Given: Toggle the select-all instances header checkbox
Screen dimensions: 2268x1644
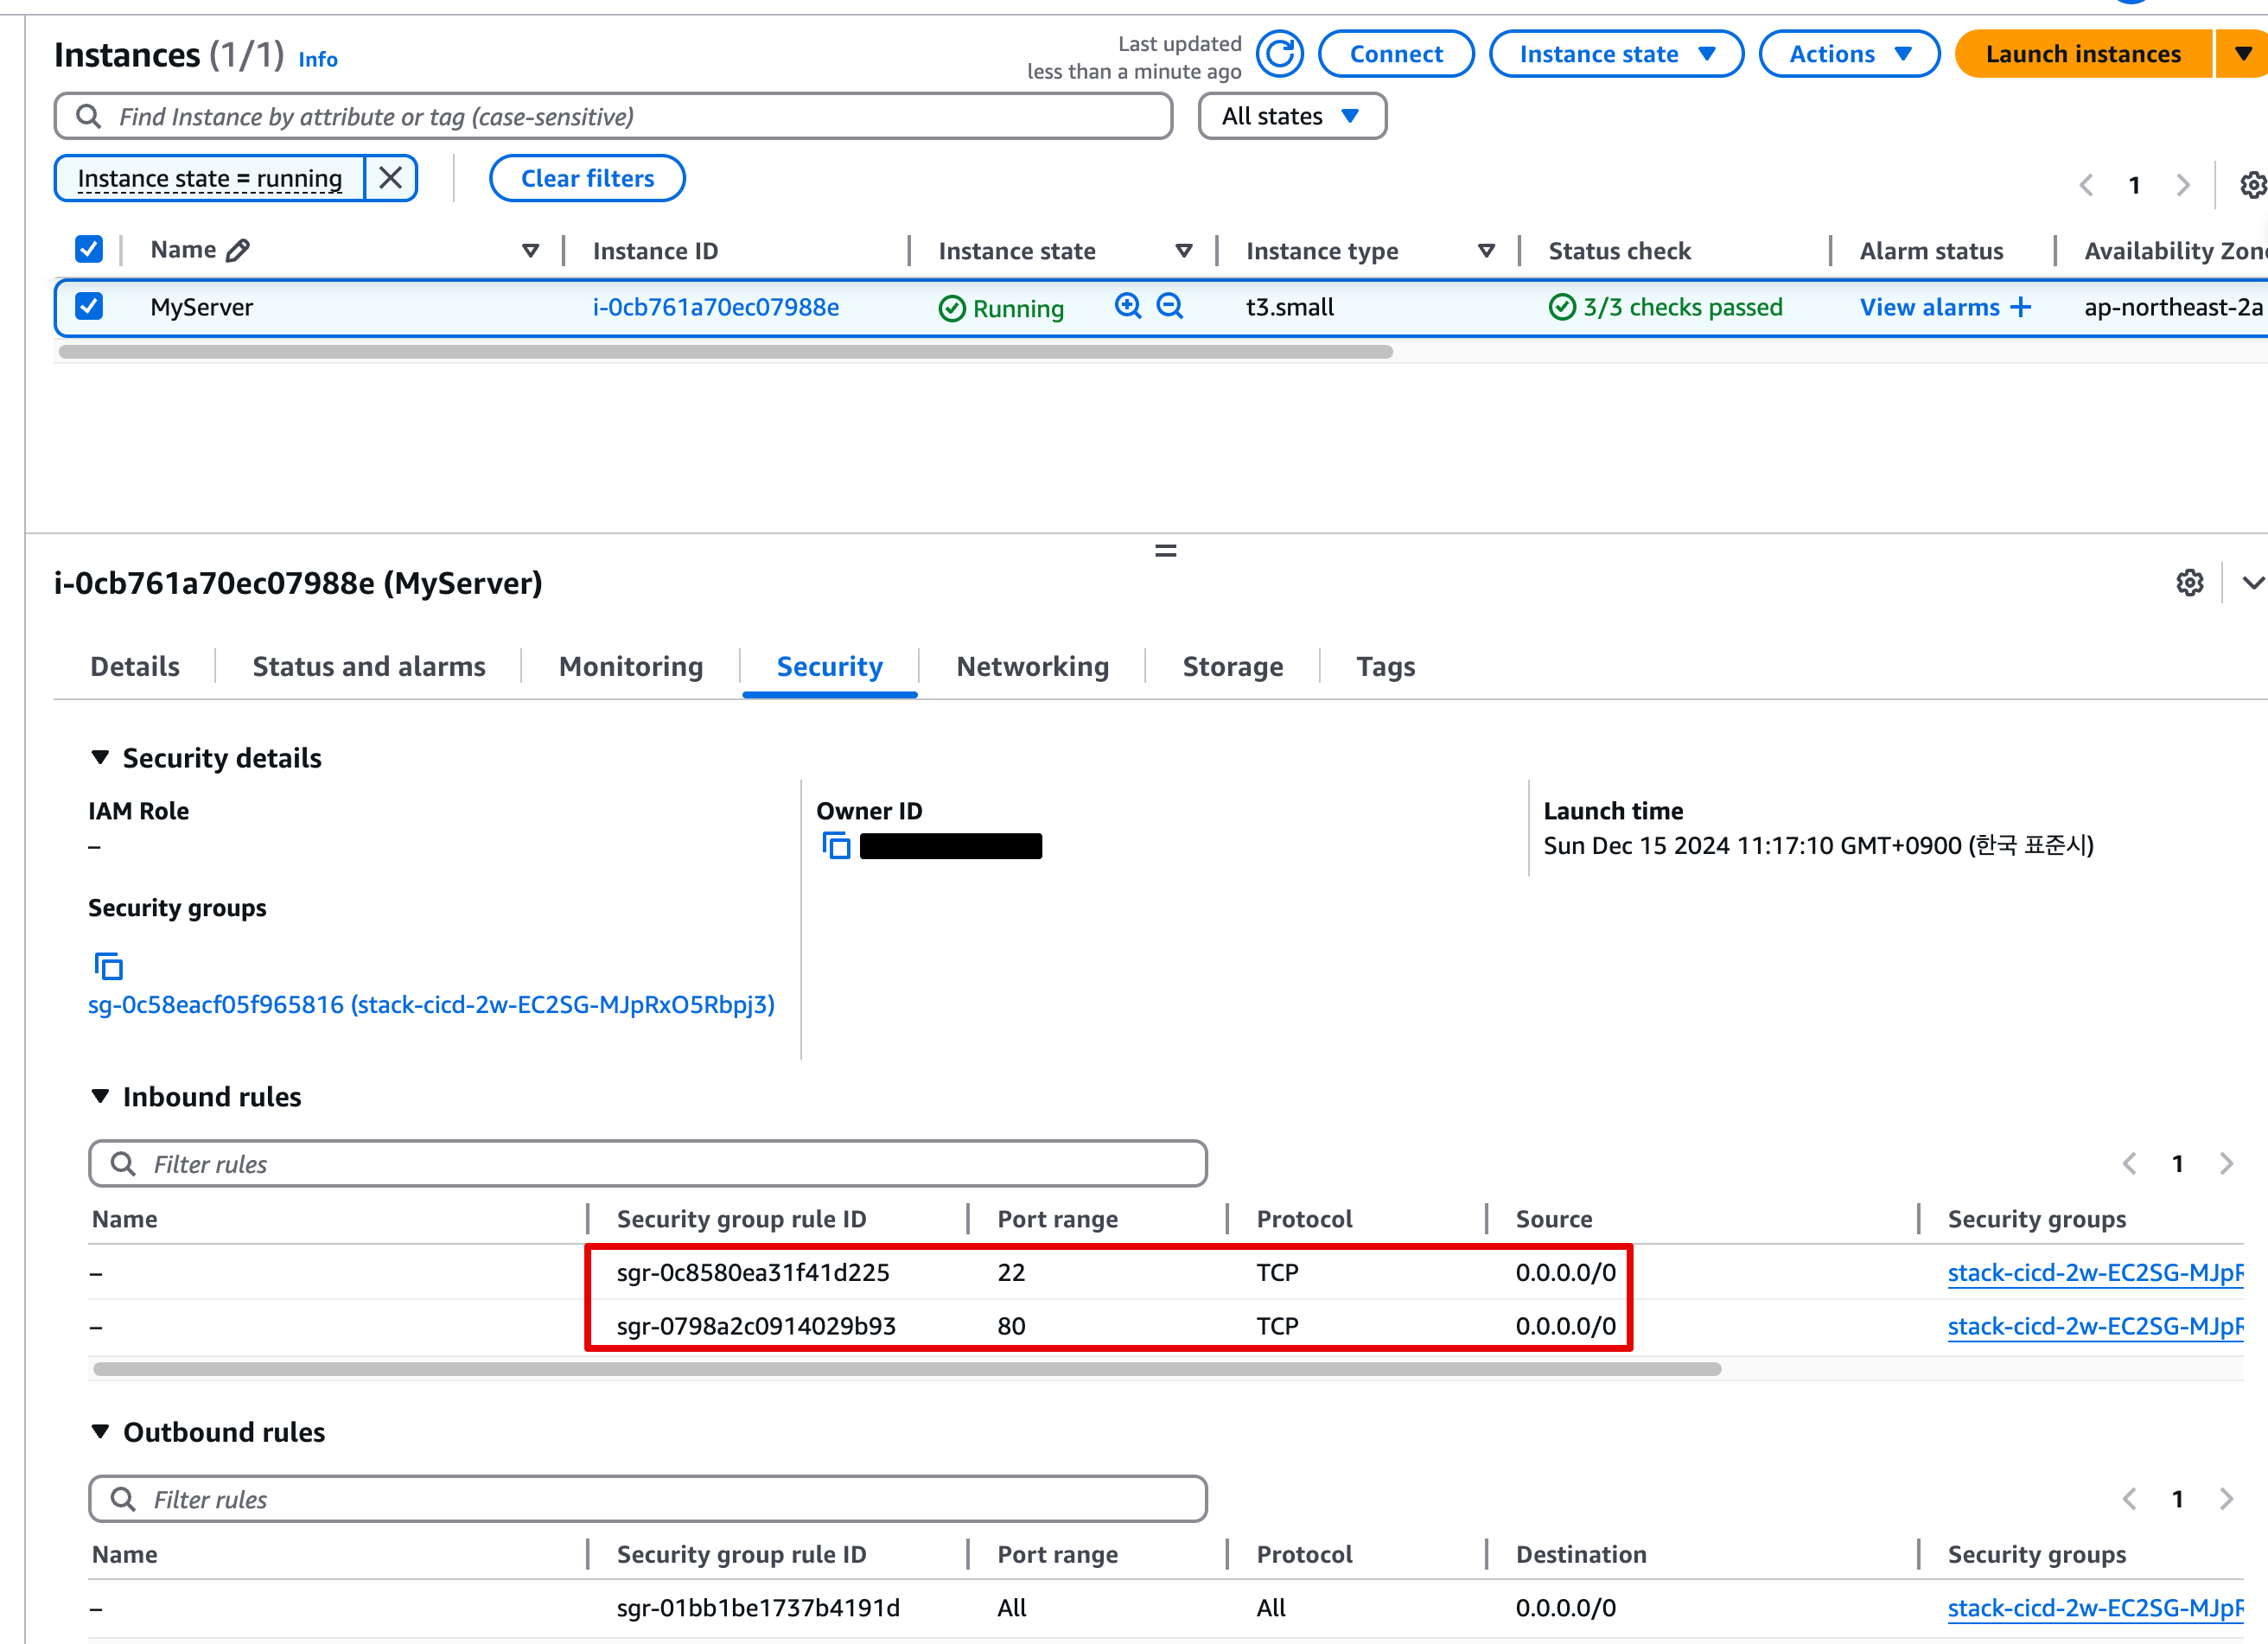Looking at the screenshot, I should (89, 249).
